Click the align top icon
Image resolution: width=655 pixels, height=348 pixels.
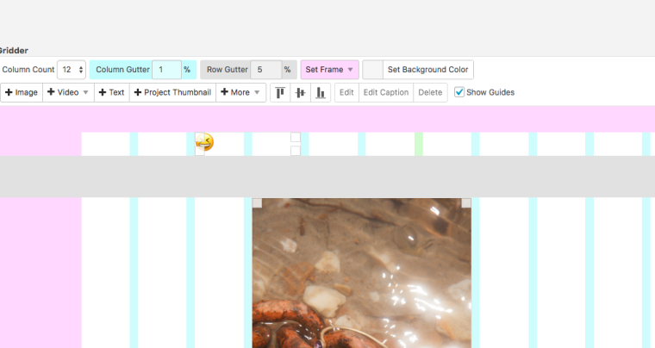pos(280,92)
